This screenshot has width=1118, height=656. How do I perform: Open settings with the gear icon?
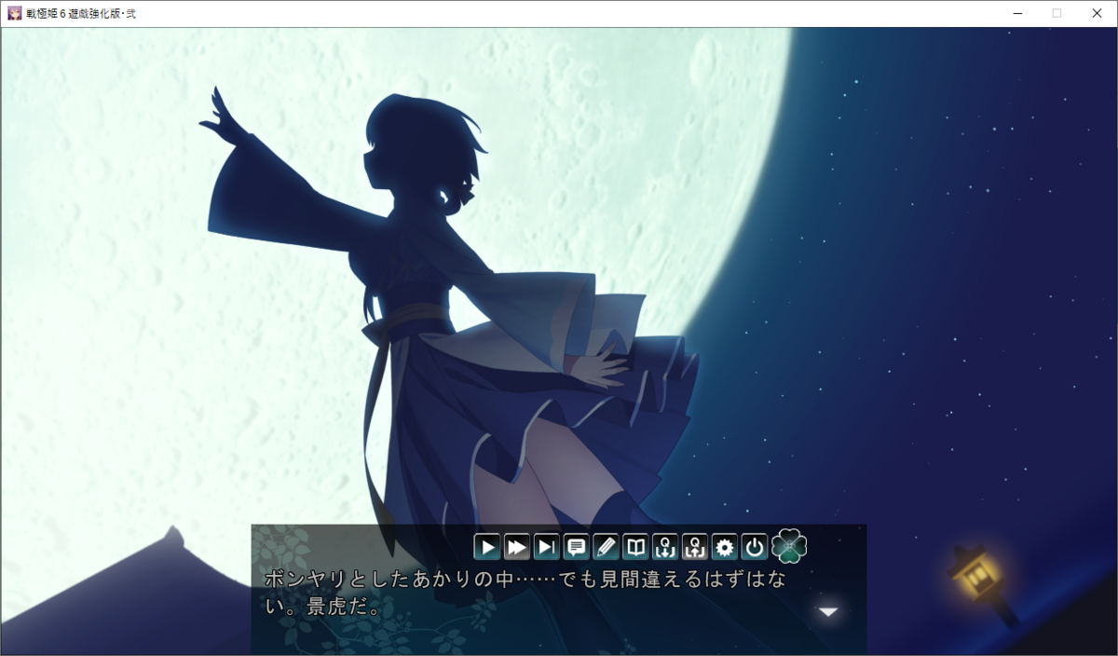pyautogui.click(x=725, y=547)
